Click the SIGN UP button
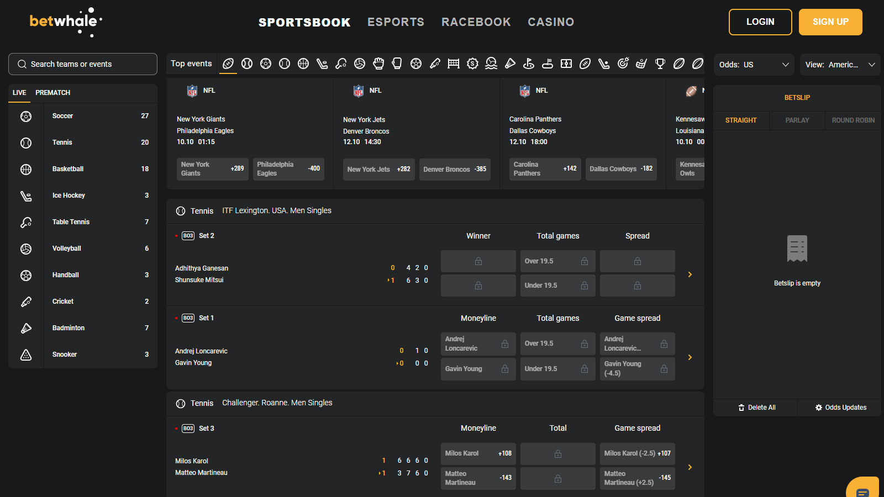 click(830, 22)
